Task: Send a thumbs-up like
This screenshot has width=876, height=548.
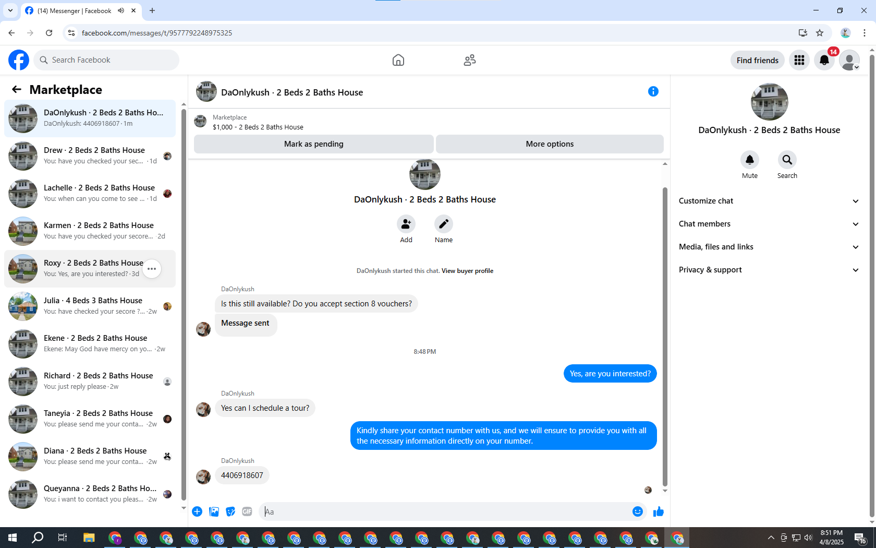Action: (658, 511)
